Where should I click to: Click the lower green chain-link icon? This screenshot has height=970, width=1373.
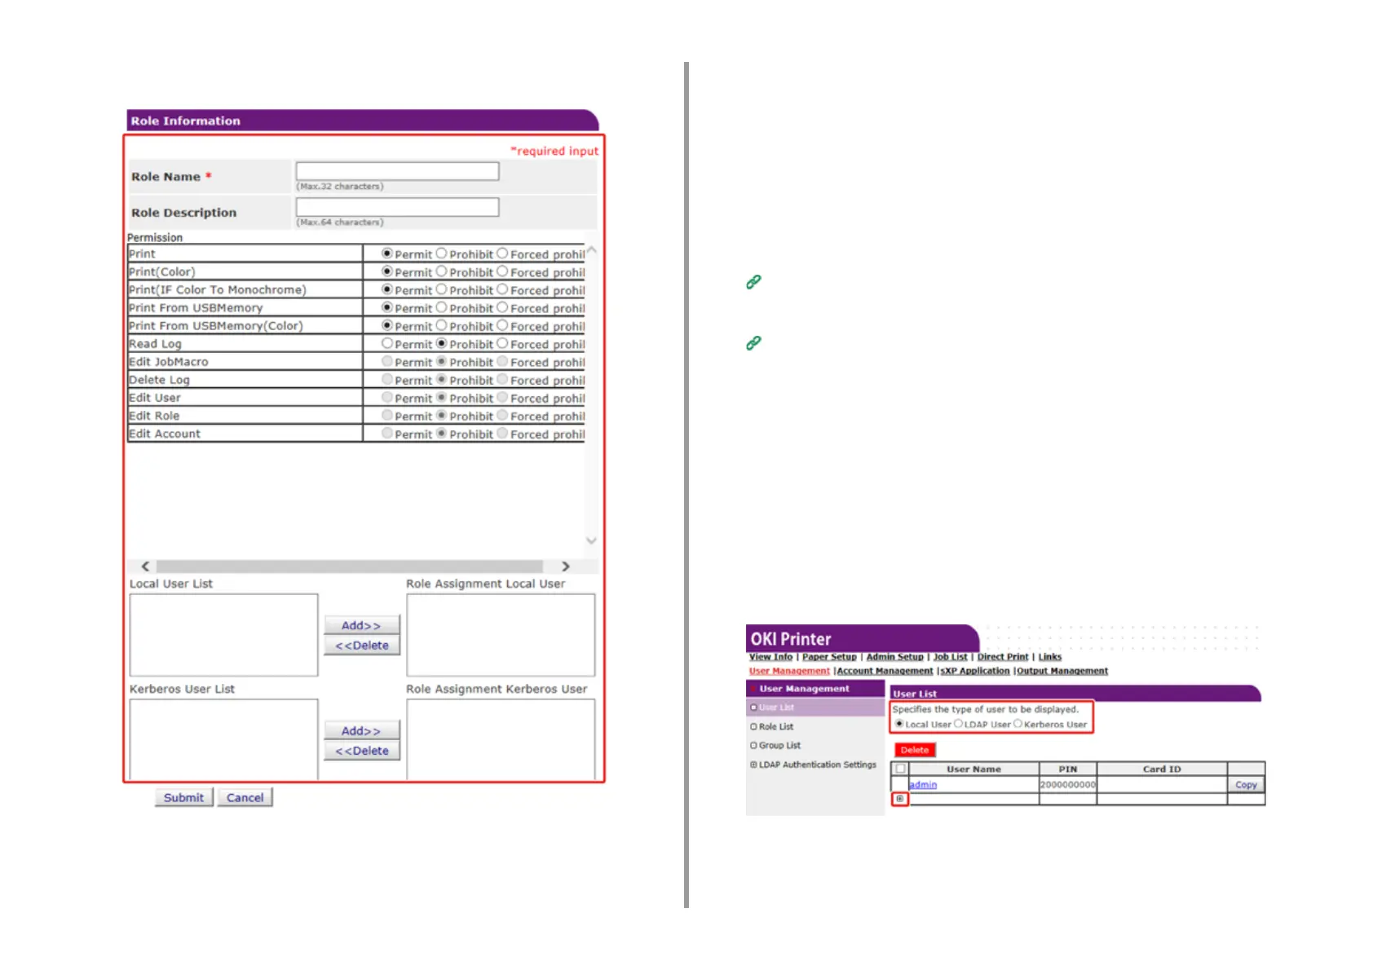coord(753,343)
